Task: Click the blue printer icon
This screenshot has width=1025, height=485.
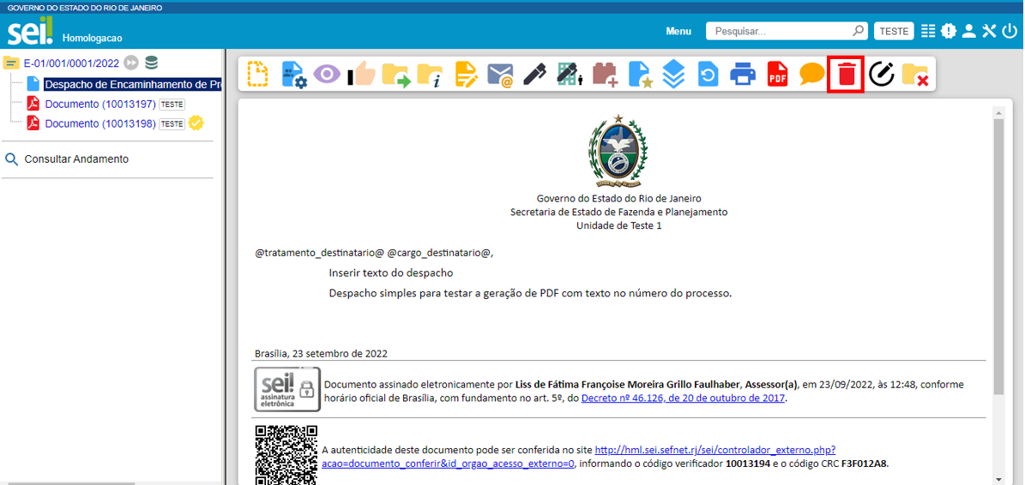Action: [742, 75]
